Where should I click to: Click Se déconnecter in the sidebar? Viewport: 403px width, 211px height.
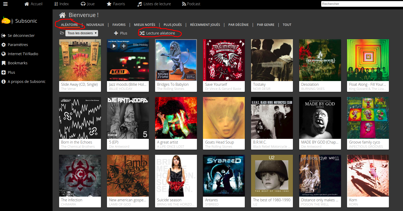pyautogui.click(x=21, y=36)
